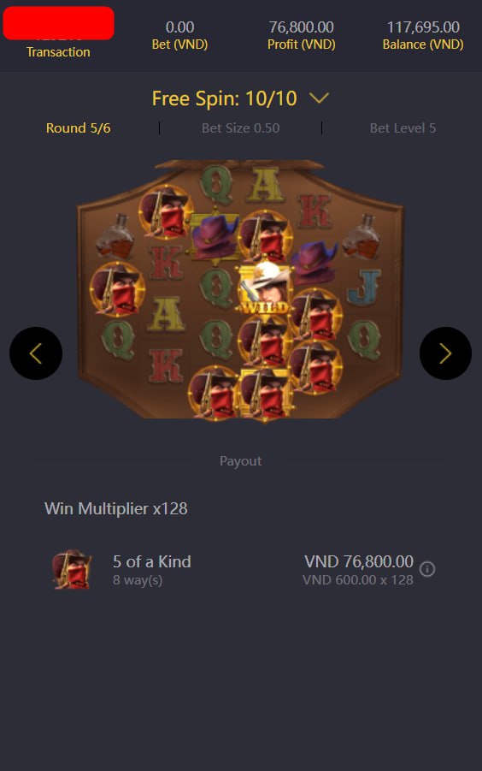Expand the Free Spin 10/10 chevron

[319, 98]
